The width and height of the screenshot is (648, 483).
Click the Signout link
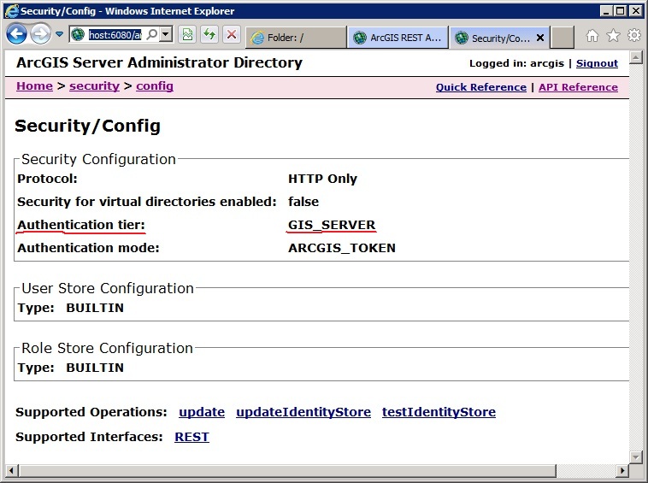pos(597,63)
